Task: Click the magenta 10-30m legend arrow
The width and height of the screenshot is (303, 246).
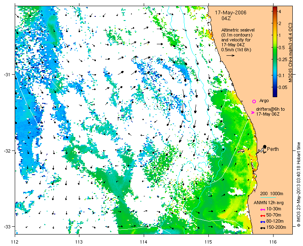Action: 262,210
